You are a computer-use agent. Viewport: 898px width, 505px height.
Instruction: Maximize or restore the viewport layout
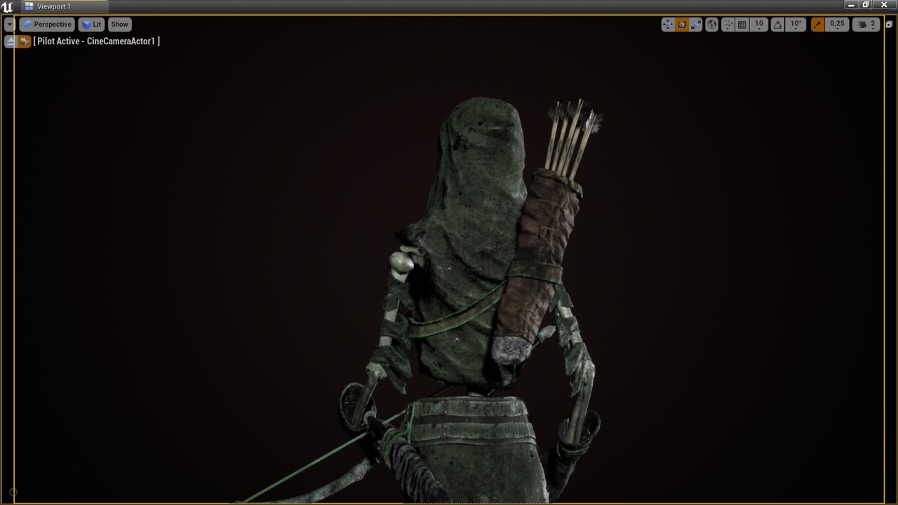point(889,25)
